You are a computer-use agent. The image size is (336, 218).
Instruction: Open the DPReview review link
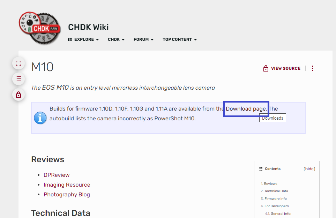(x=57, y=175)
